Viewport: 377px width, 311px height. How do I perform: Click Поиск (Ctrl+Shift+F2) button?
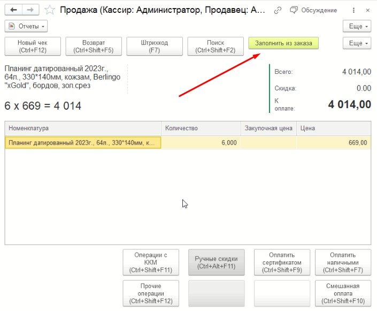pyautogui.click(x=216, y=46)
